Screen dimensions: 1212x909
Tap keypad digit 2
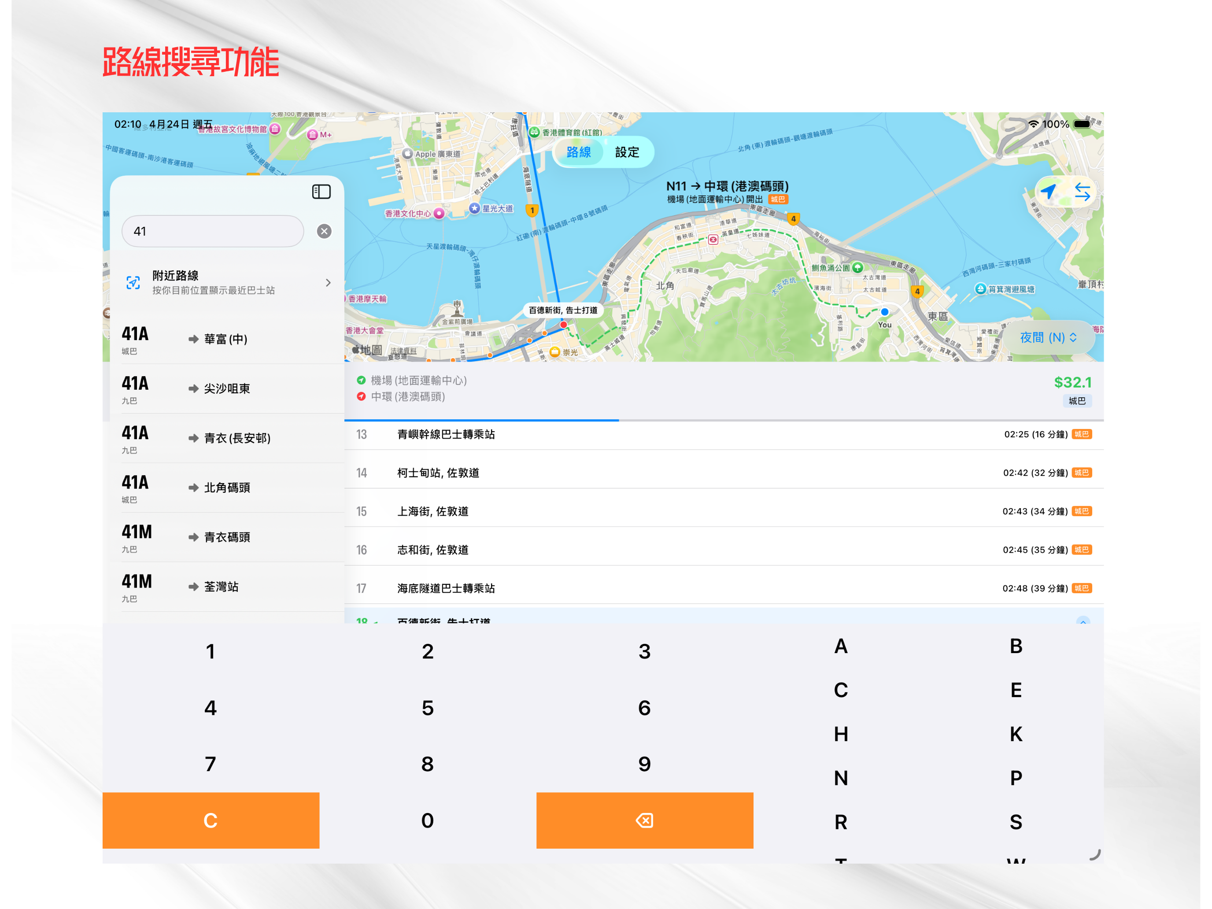click(x=427, y=651)
